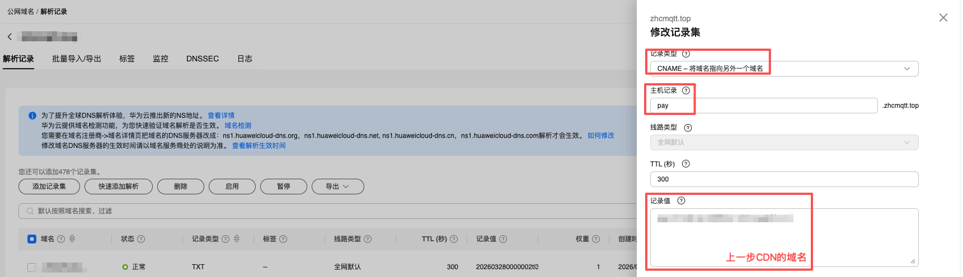The height and width of the screenshot is (277, 963).
Task: Click the TTL input showing 300
Action: click(784, 179)
